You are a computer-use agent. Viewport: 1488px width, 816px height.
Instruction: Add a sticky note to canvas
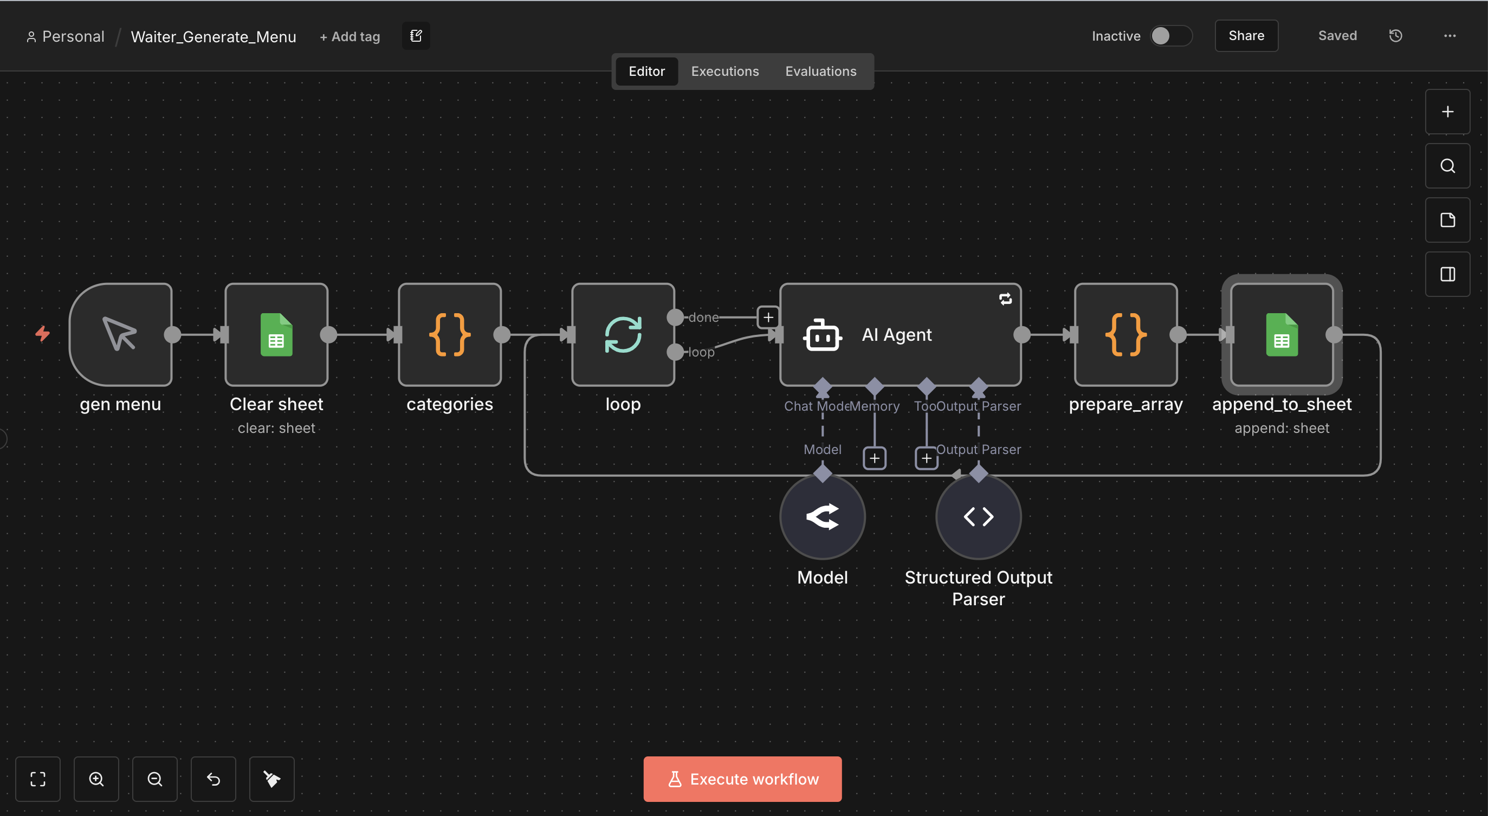pos(1447,220)
